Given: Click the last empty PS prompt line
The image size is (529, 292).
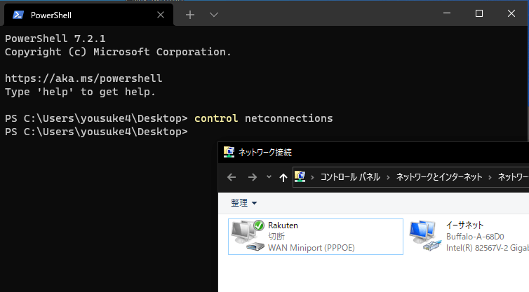Looking at the screenshot, I should click(x=96, y=132).
